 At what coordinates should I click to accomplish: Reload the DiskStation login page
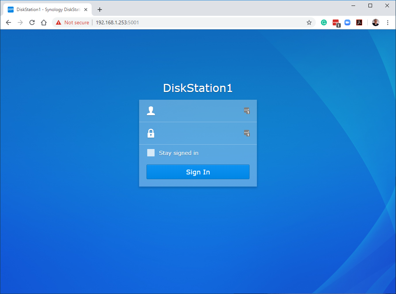pos(32,22)
